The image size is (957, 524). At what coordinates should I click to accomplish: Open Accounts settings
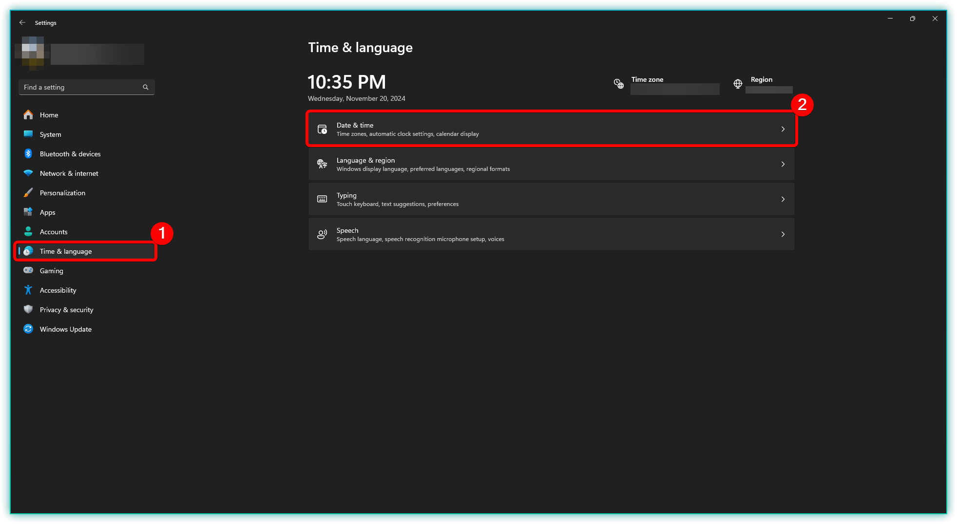point(86,232)
